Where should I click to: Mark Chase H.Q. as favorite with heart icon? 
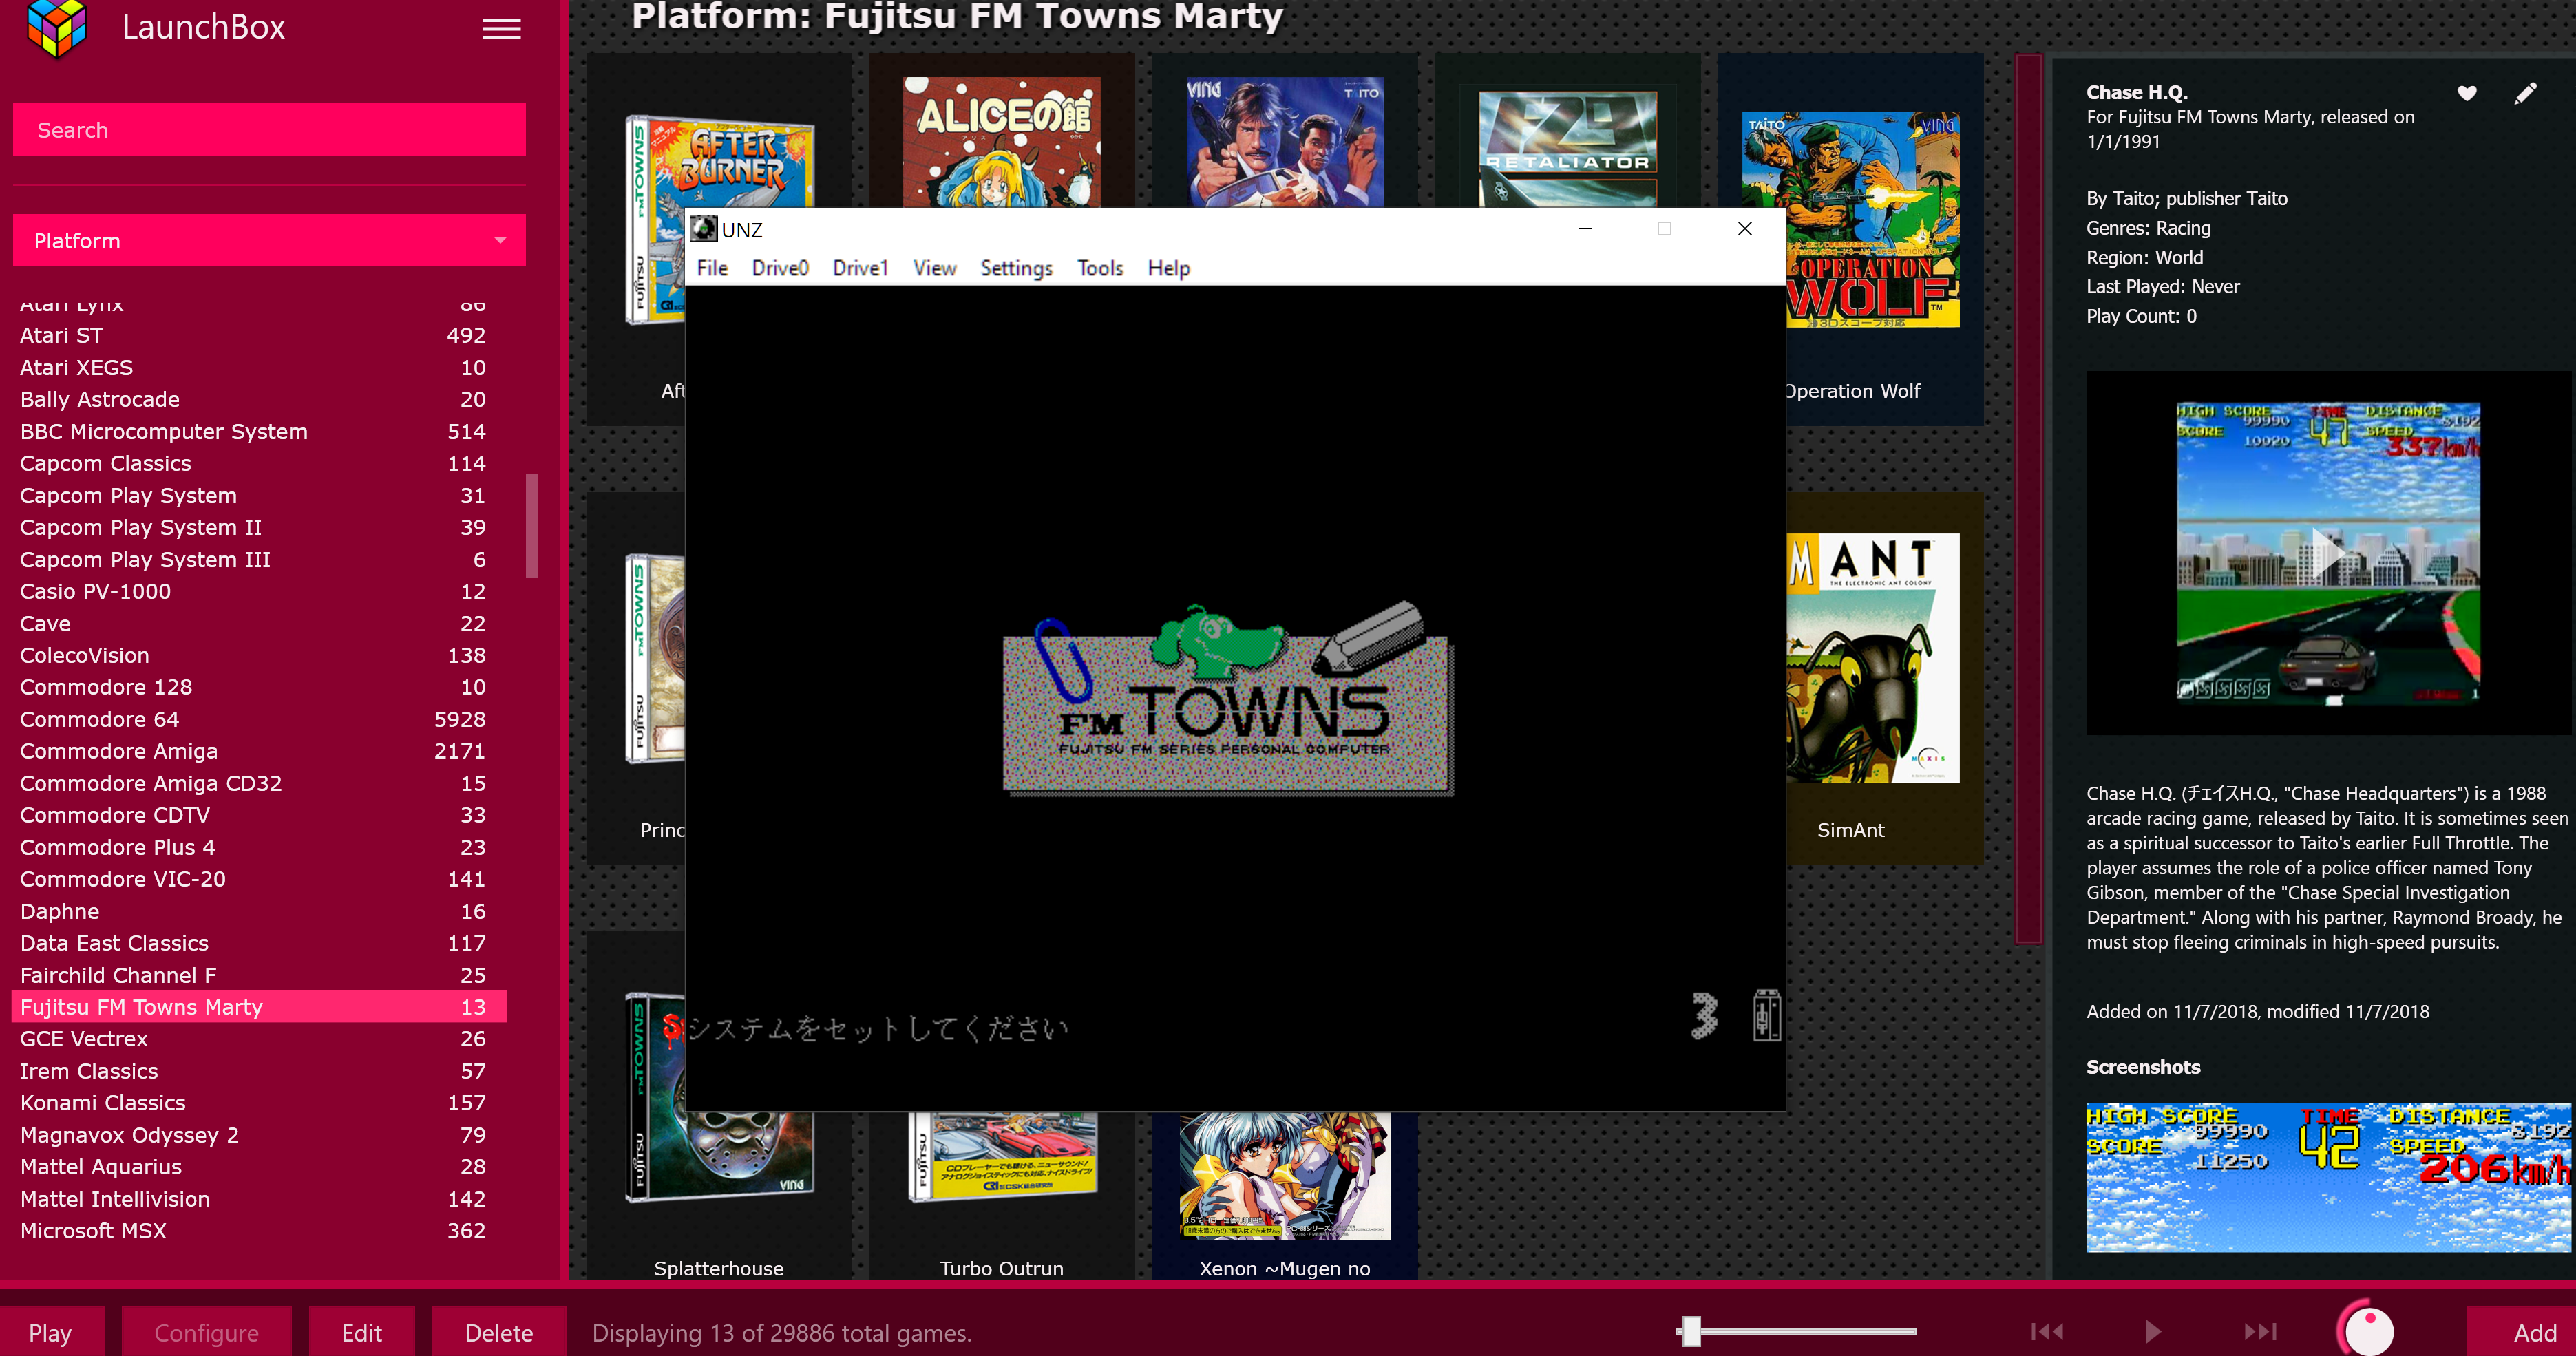(2467, 93)
